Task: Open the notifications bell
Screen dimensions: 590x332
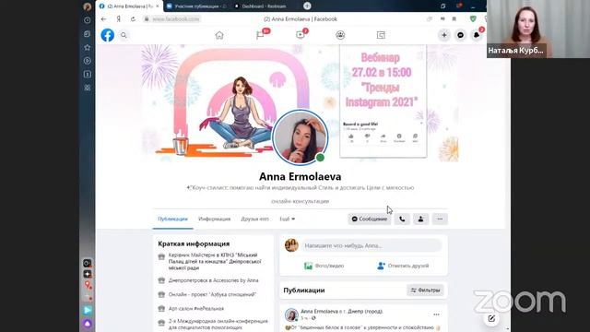Action: [477, 35]
